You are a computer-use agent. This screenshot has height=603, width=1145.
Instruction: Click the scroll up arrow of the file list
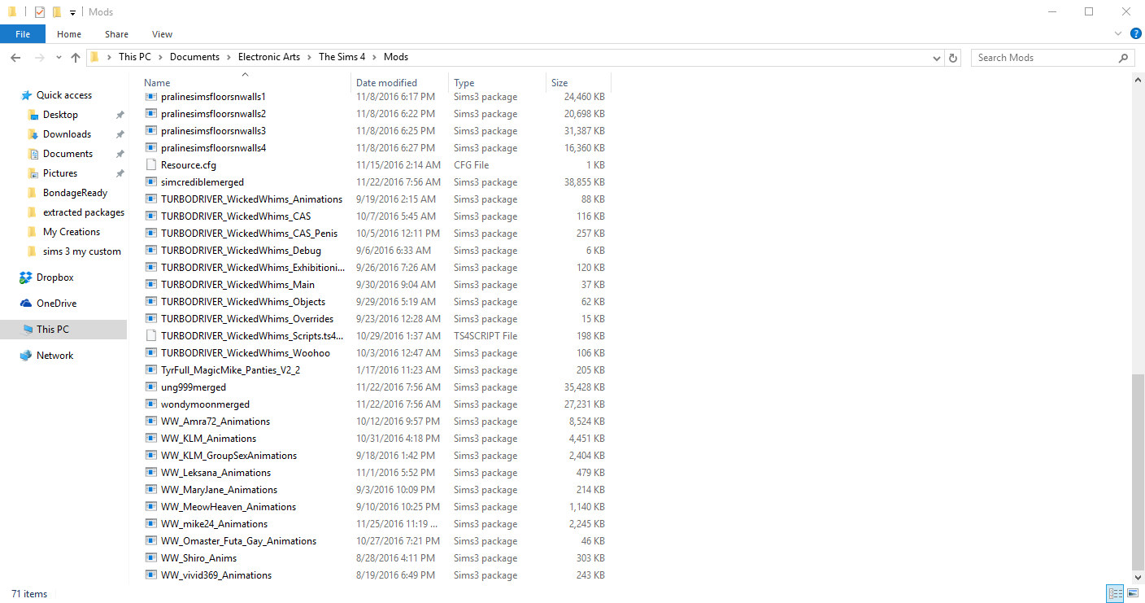point(1138,79)
